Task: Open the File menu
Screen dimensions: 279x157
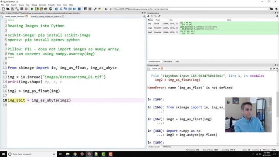Action: (3, 5)
